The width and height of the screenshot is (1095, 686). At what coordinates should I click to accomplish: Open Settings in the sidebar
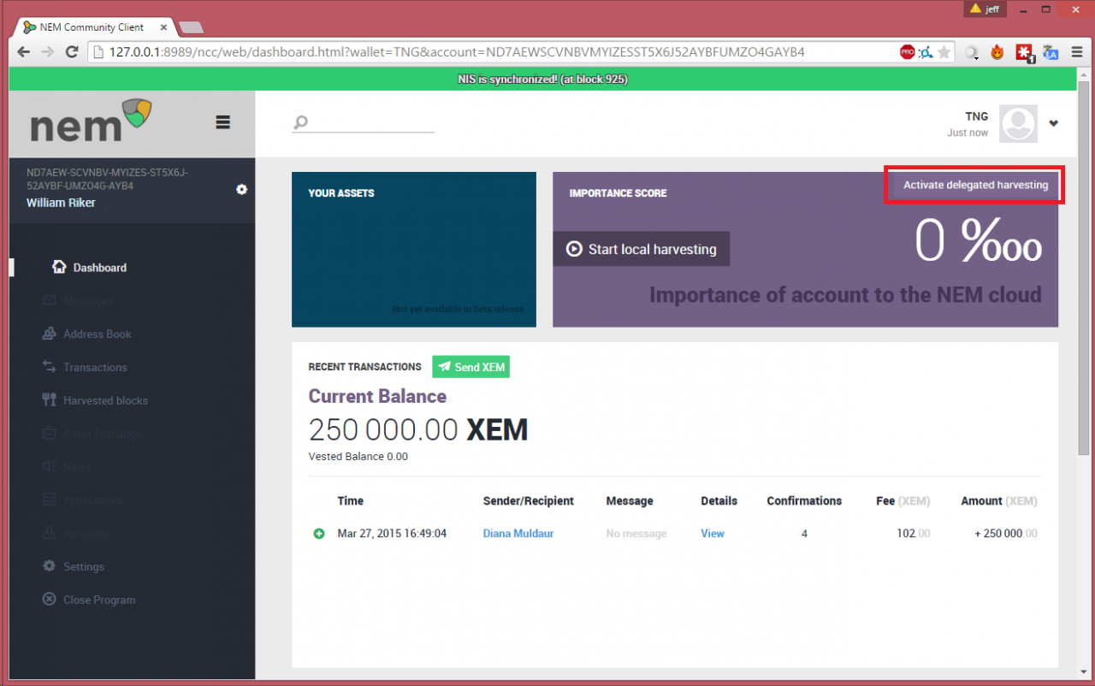pyautogui.click(x=83, y=566)
